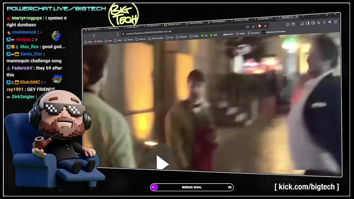Open the @BigTech404 X bookmark
Image resolution: width=354 pixels, height=199 pixels.
click(226, 34)
